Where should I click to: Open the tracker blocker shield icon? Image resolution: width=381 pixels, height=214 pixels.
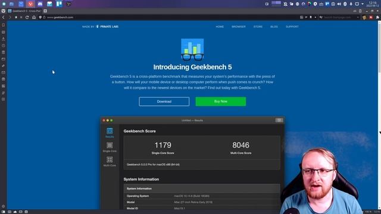[40, 17]
